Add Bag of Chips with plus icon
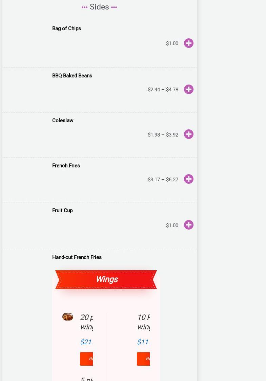The height and width of the screenshot is (381, 266). pyautogui.click(x=189, y=43)
